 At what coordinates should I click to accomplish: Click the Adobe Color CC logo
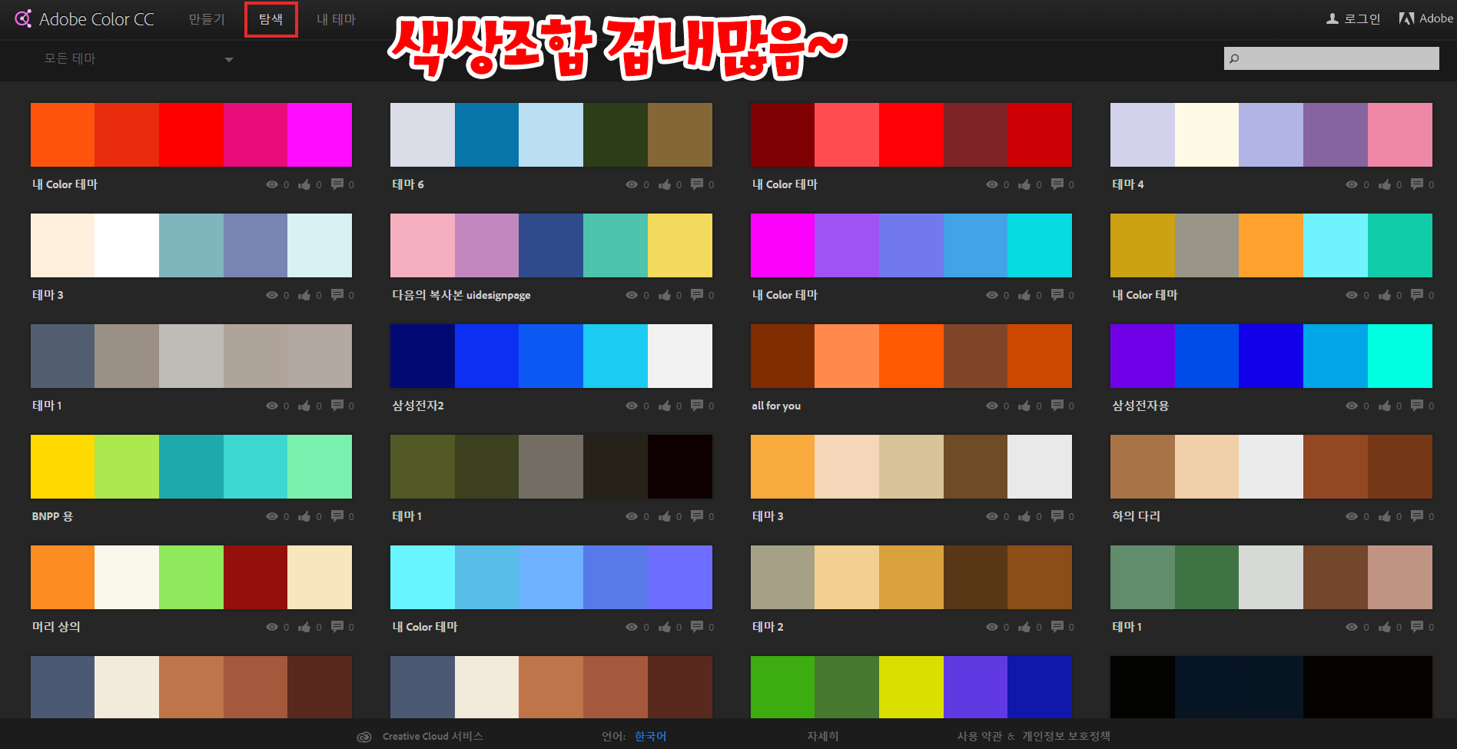pyautogui.click(x=85, y=18)
